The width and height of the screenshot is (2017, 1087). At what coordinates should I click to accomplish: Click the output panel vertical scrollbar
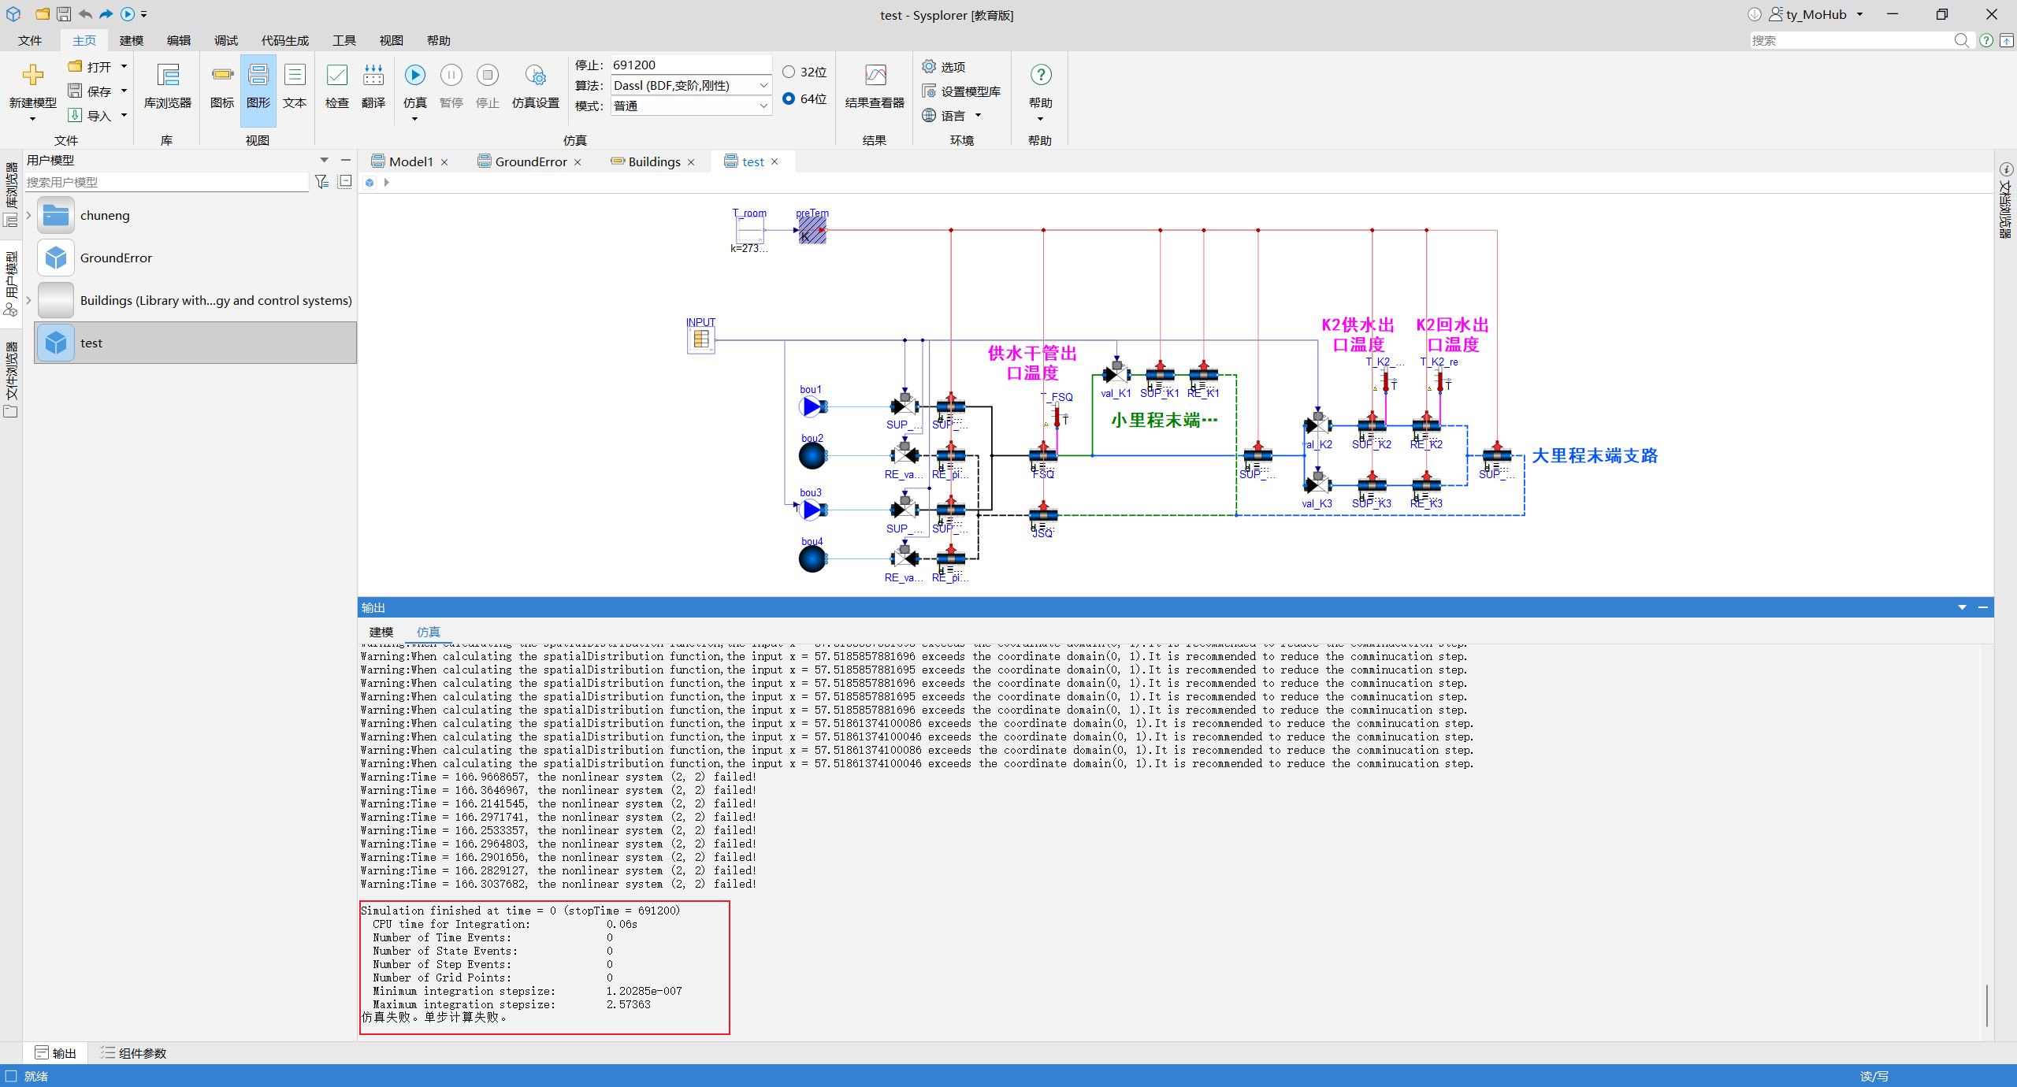1986,1005
